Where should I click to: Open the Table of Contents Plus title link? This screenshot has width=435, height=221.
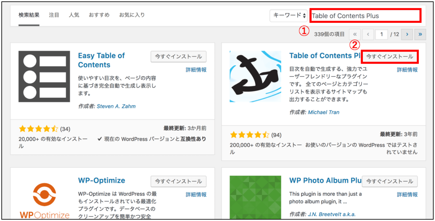[325, 55]
